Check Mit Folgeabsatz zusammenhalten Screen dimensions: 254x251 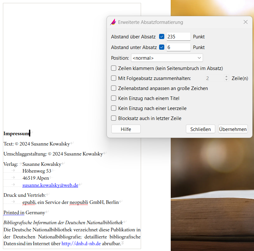(114, 78)
